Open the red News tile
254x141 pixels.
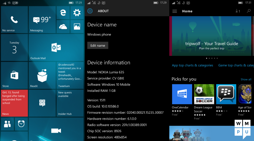pyautogui.click(x=14, y=103)
